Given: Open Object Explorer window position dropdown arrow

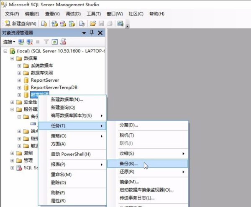Looking at the screenshot, I should 84,33.
